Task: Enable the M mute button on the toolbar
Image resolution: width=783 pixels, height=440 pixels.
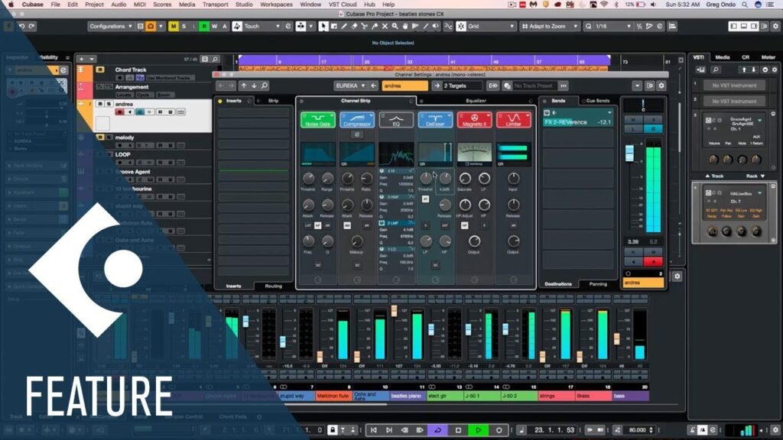Action: click(x=174, y=26)
